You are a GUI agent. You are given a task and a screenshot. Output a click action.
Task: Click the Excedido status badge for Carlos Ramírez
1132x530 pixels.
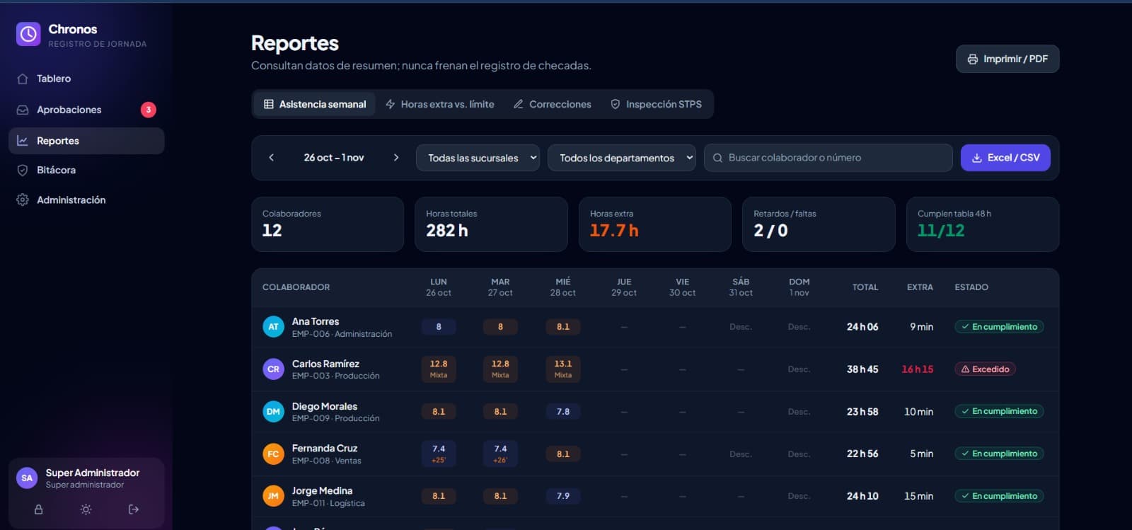(x=985, y=369)
